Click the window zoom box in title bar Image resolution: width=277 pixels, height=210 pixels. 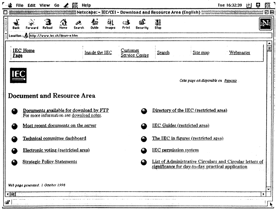click(267, 12)
